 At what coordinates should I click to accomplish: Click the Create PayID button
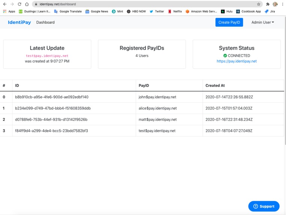click(x=229, y=22)
